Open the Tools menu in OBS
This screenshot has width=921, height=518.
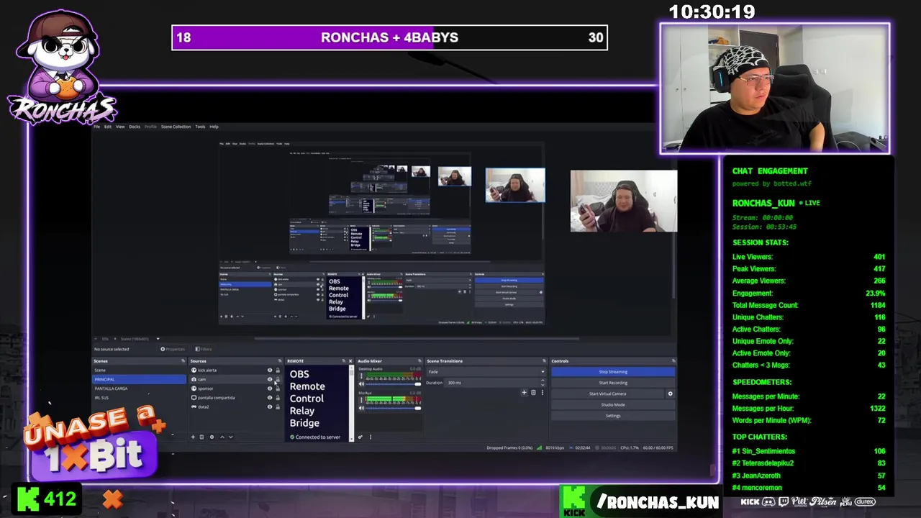pos(200,127)
